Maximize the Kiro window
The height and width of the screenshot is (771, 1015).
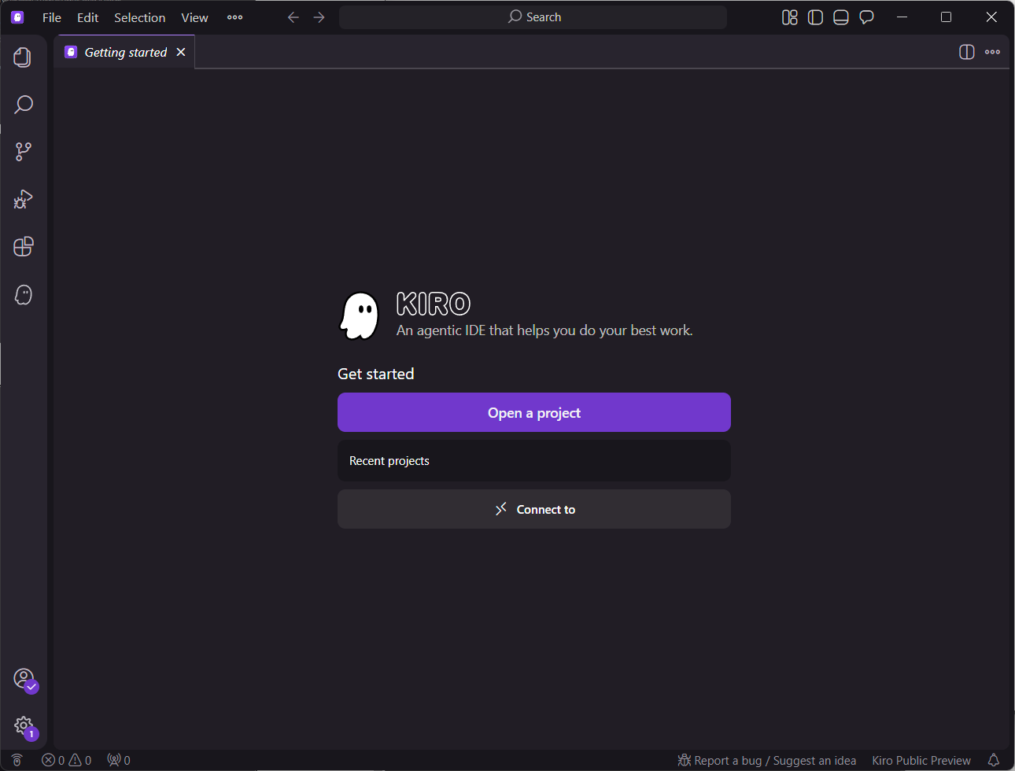(x=947, y=17)
